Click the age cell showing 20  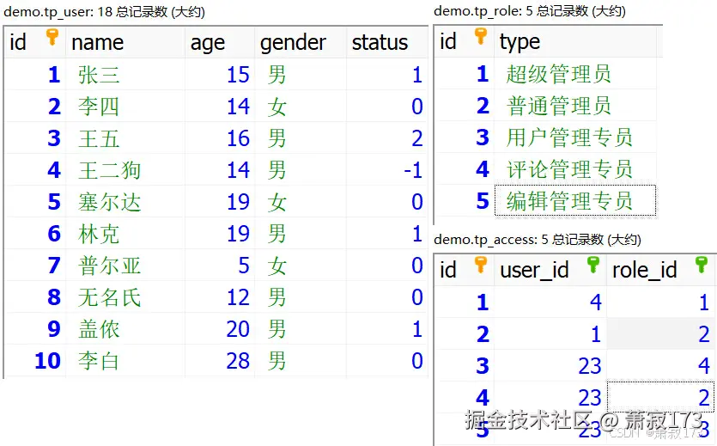tap(220, 329)
